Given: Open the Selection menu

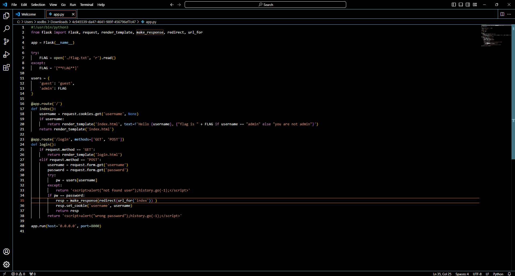Looking at the screenshot, I should point(38,5).
